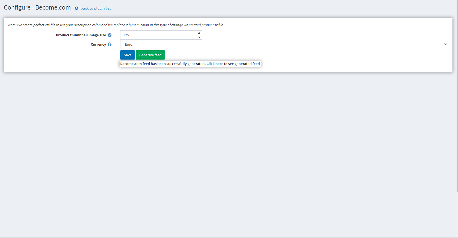Image resolution: width=458 pixels, height=238 pixels.
Task: Increase thumbnail size with up stepper arrow
Action: point(199,33)
